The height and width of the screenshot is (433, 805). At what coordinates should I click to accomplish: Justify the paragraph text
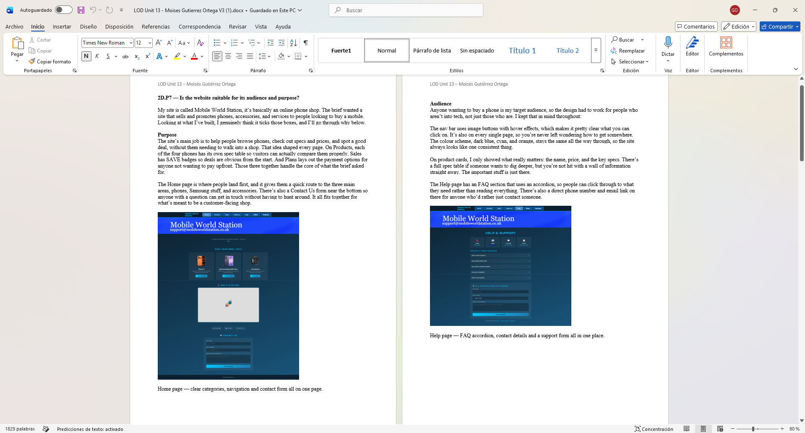pos(250,56)
